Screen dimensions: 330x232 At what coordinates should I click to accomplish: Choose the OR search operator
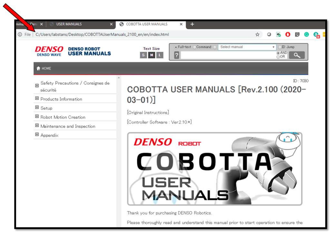[x=278, y=57]
